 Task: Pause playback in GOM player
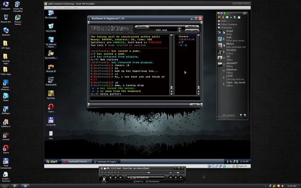pyautogui.click(x=104, y=179)
